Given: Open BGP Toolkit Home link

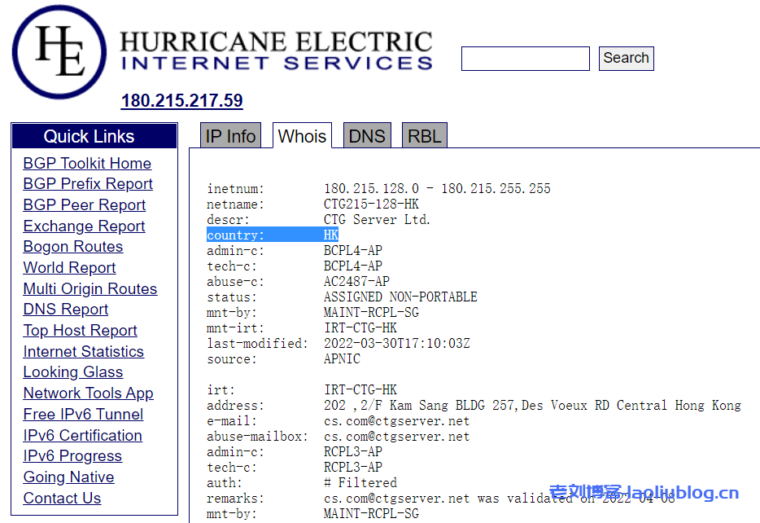Looking at the screenshot, I should pos(87,163).
